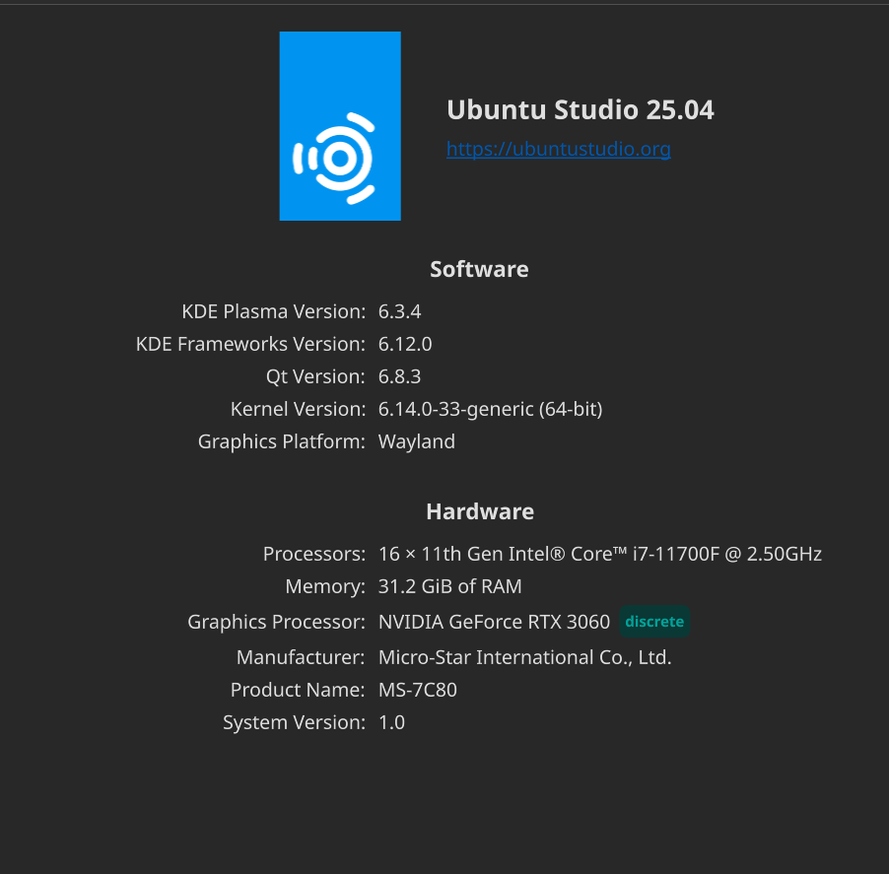
Task: Click the 31.2 GiB of RAM value
Action: pos(449,586)
